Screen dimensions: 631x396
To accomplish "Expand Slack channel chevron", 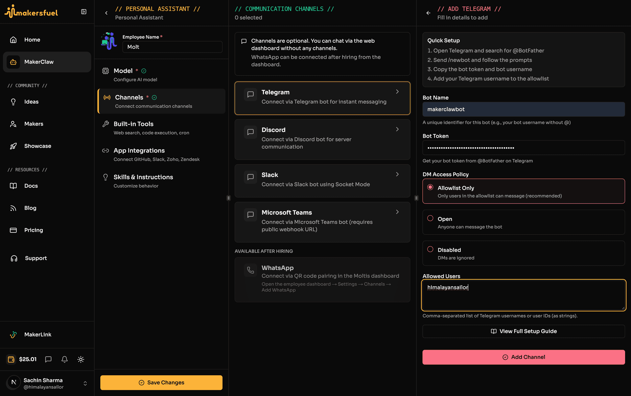I will pos(397,174).
